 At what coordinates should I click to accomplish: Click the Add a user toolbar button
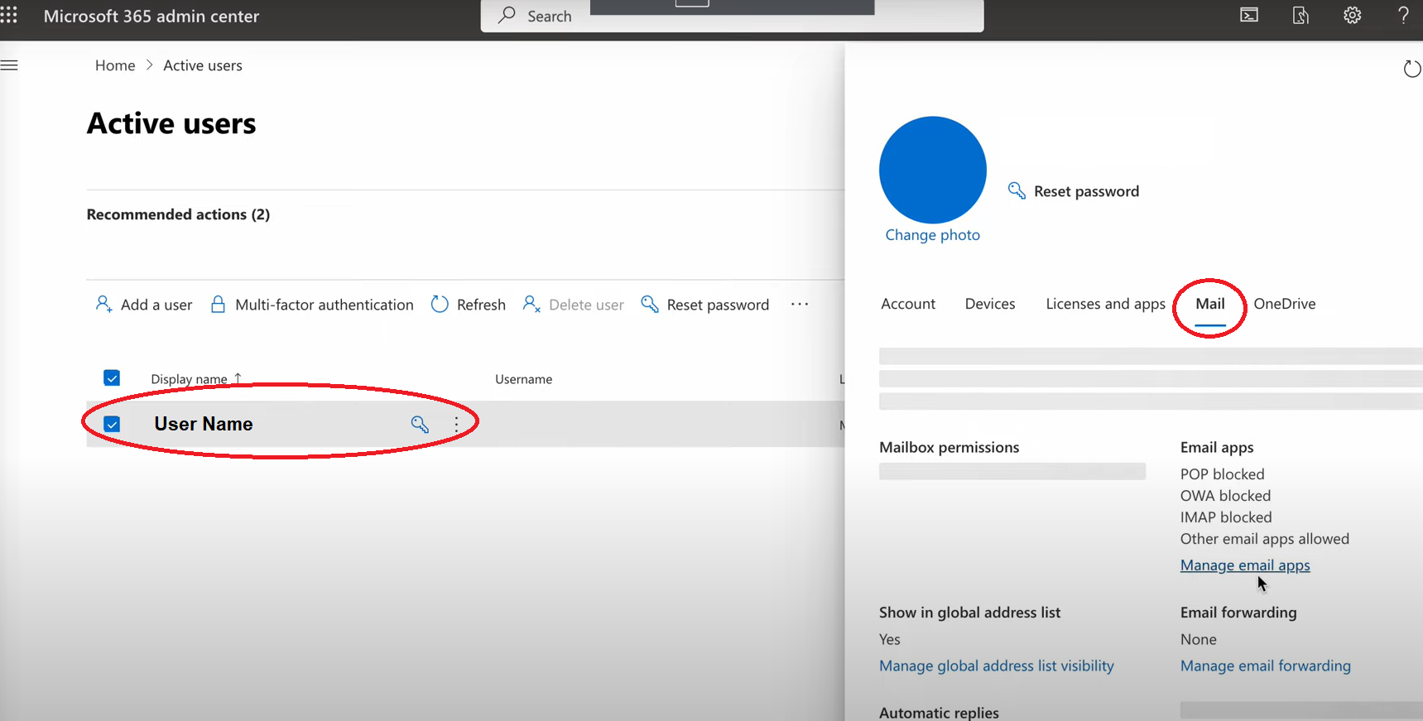(144, 305)
